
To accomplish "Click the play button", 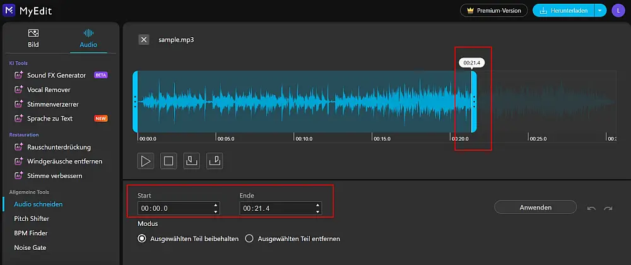I will pyautogui.click(x=146, y=161).
